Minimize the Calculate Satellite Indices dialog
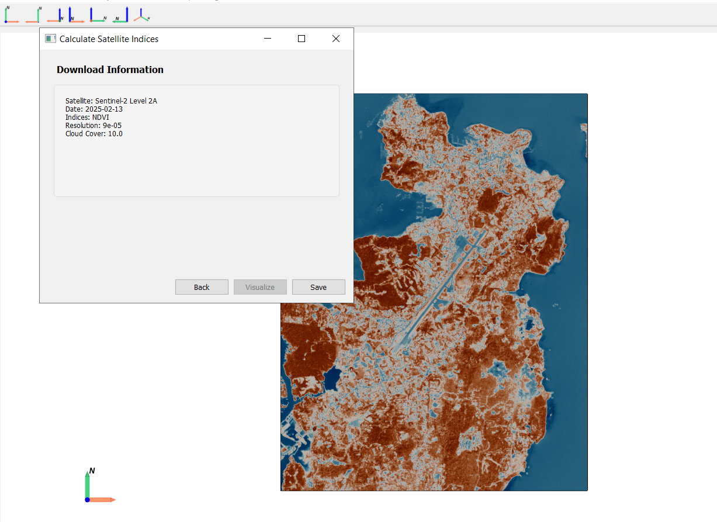The image size is (717, 522). click(x=268, y=39)
